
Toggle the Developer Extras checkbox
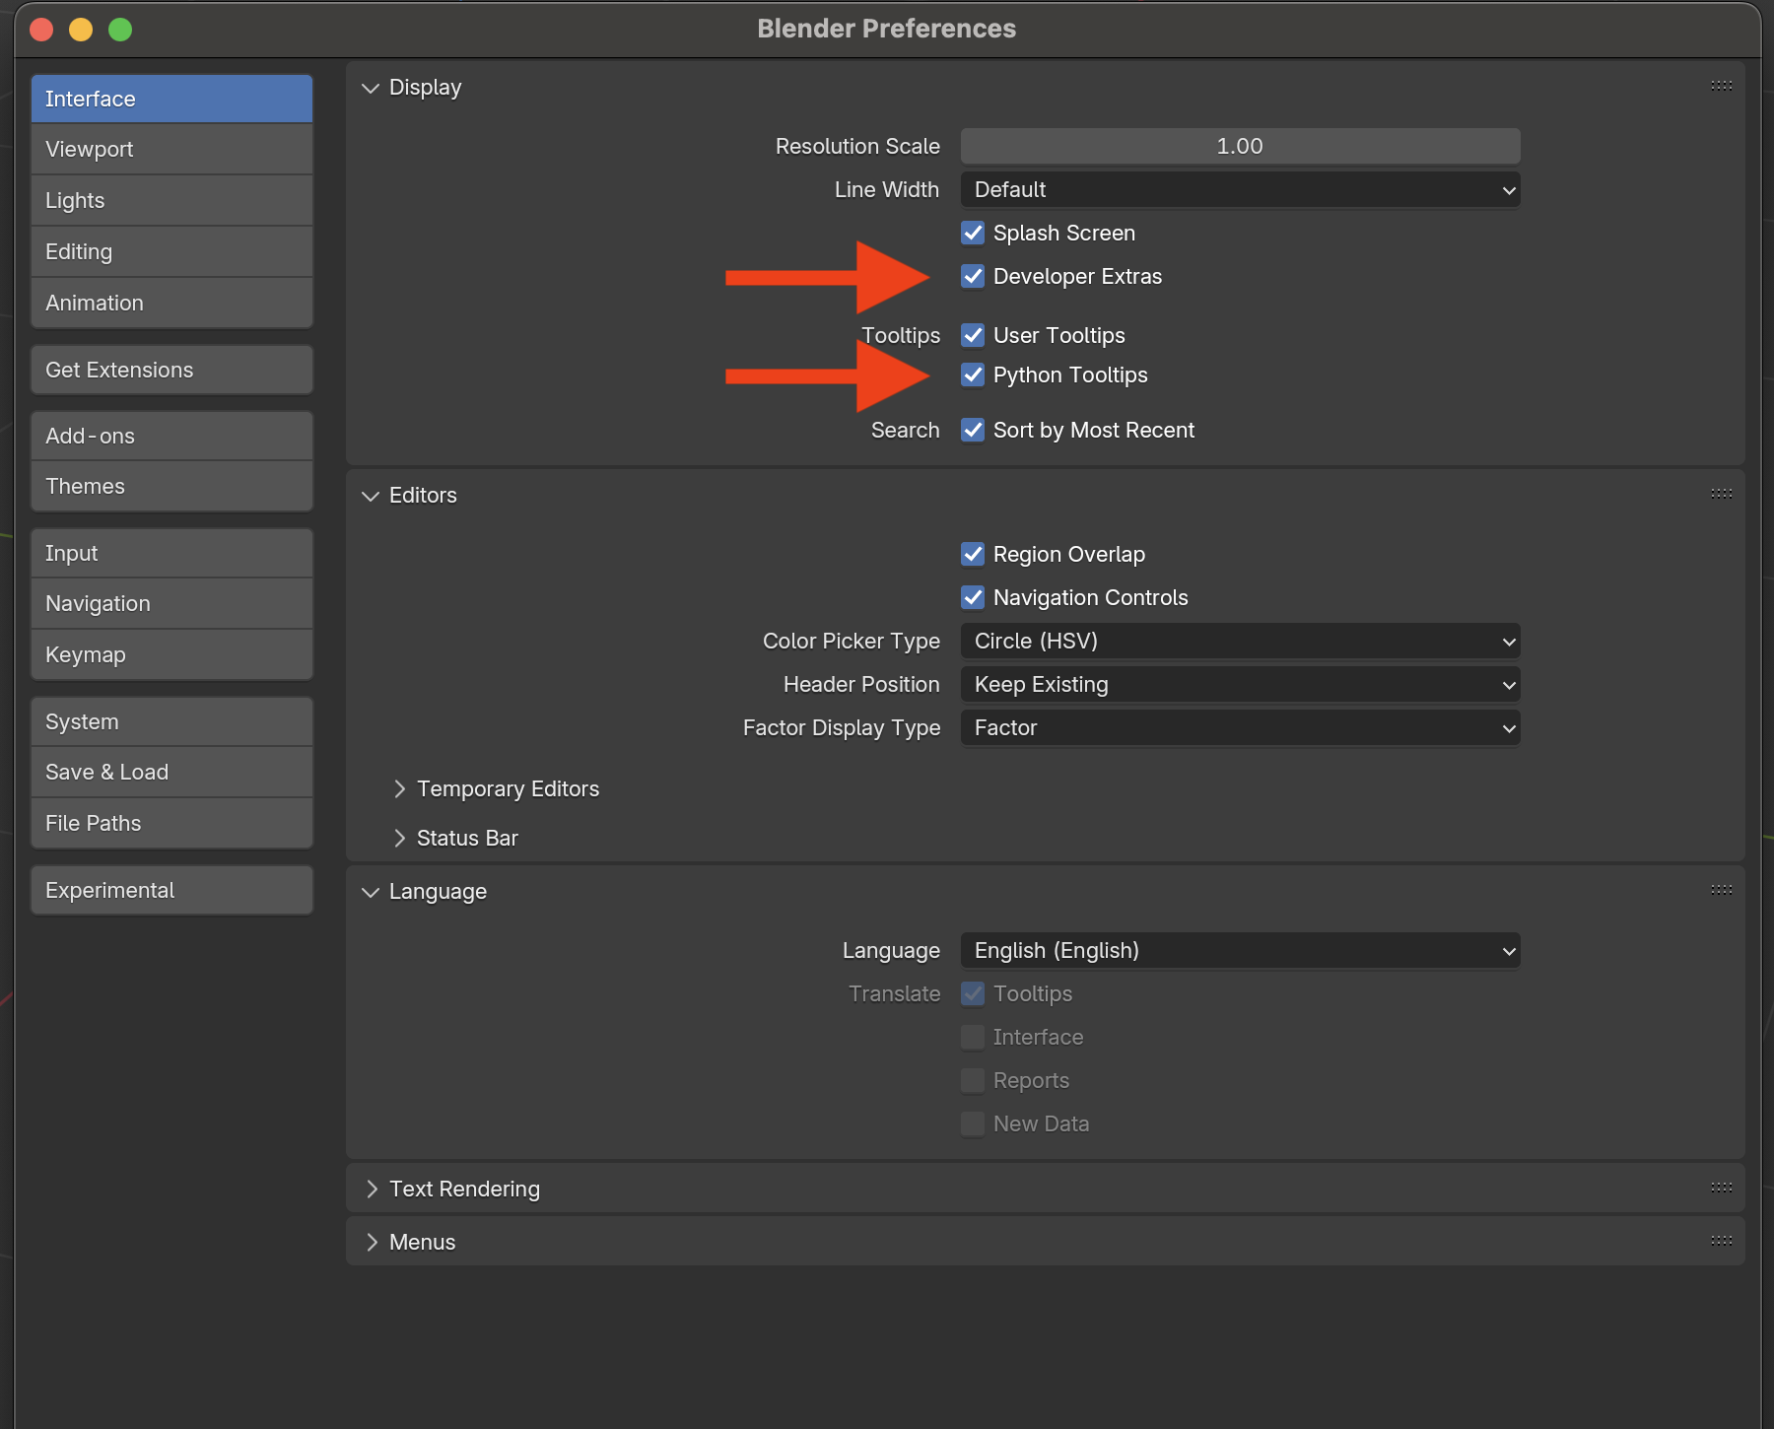[x=973, y=276]
